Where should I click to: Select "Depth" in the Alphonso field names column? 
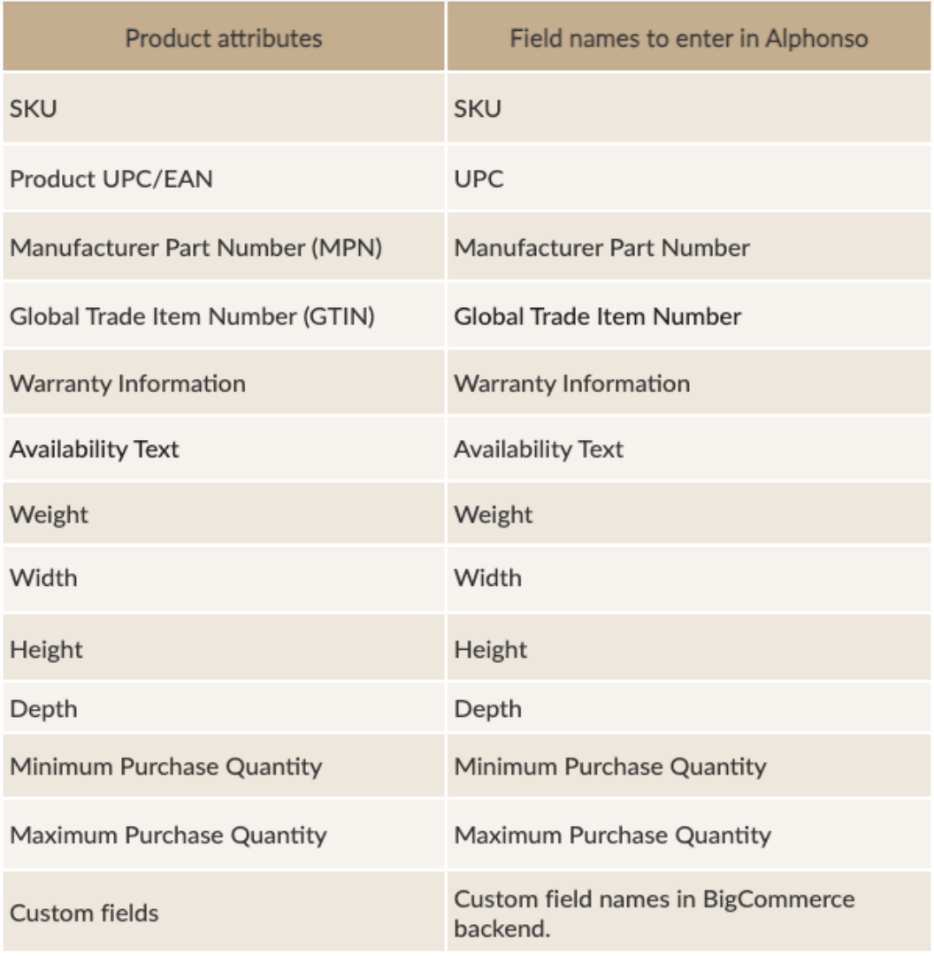click(488, 709)
